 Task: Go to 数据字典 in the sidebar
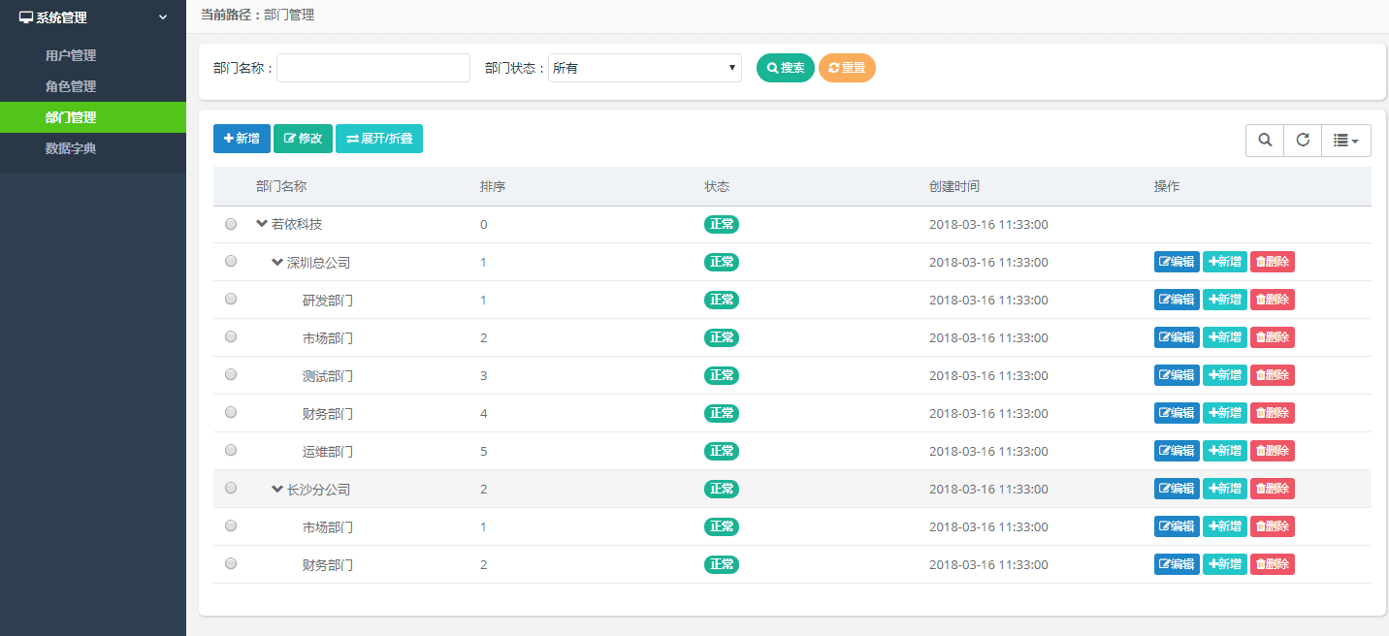[x=71, y=148]
